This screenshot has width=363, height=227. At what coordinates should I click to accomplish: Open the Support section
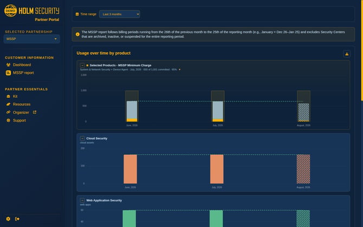(20, 120)
